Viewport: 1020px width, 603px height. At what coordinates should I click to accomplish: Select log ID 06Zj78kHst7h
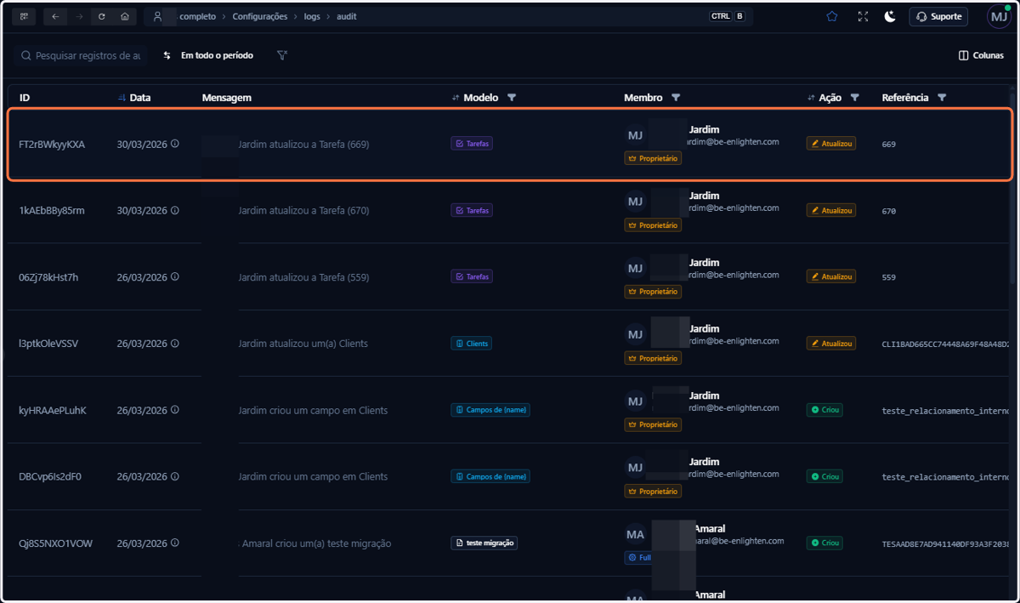coord(48,277)
